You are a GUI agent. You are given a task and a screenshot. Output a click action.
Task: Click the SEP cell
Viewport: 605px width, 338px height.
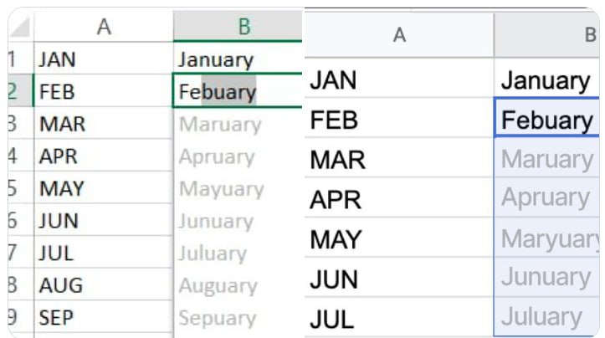[103, 318]
